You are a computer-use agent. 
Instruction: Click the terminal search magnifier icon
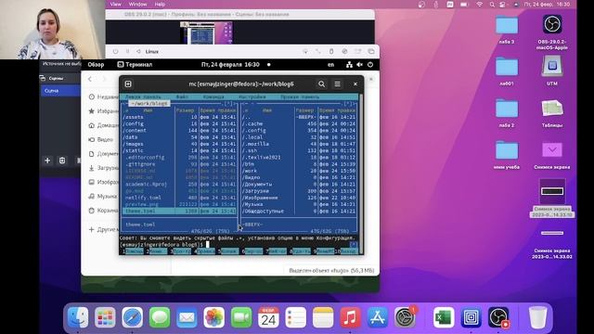tap(321, 84)
